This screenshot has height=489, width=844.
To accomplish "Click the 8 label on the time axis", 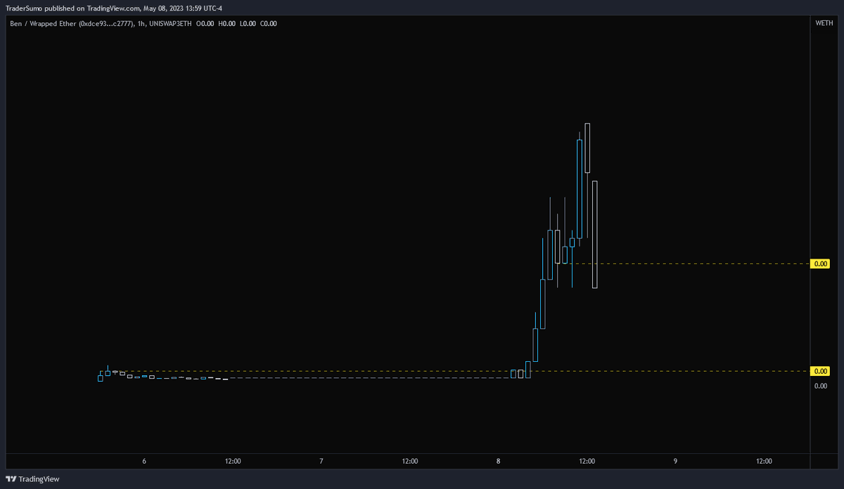I will point(498,462).
